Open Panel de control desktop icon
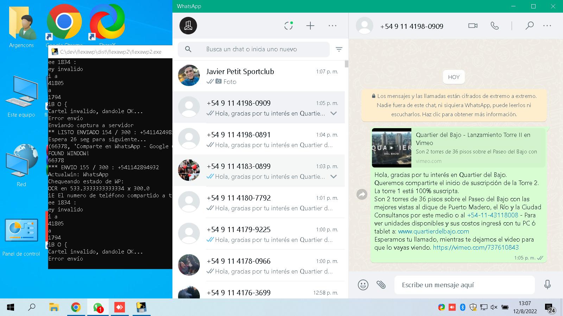The image size is (563, 316). (x=21, y=237)
